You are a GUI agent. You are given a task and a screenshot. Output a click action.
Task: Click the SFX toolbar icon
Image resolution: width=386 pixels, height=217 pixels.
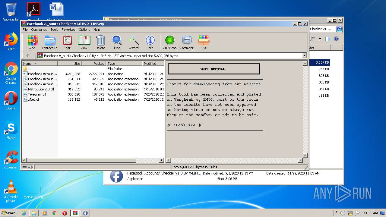click(x=204, y=42)
